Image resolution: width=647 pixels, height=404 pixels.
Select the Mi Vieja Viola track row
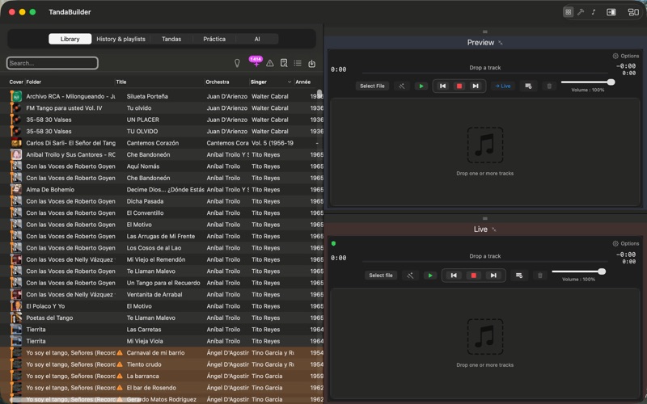(162, 341)
